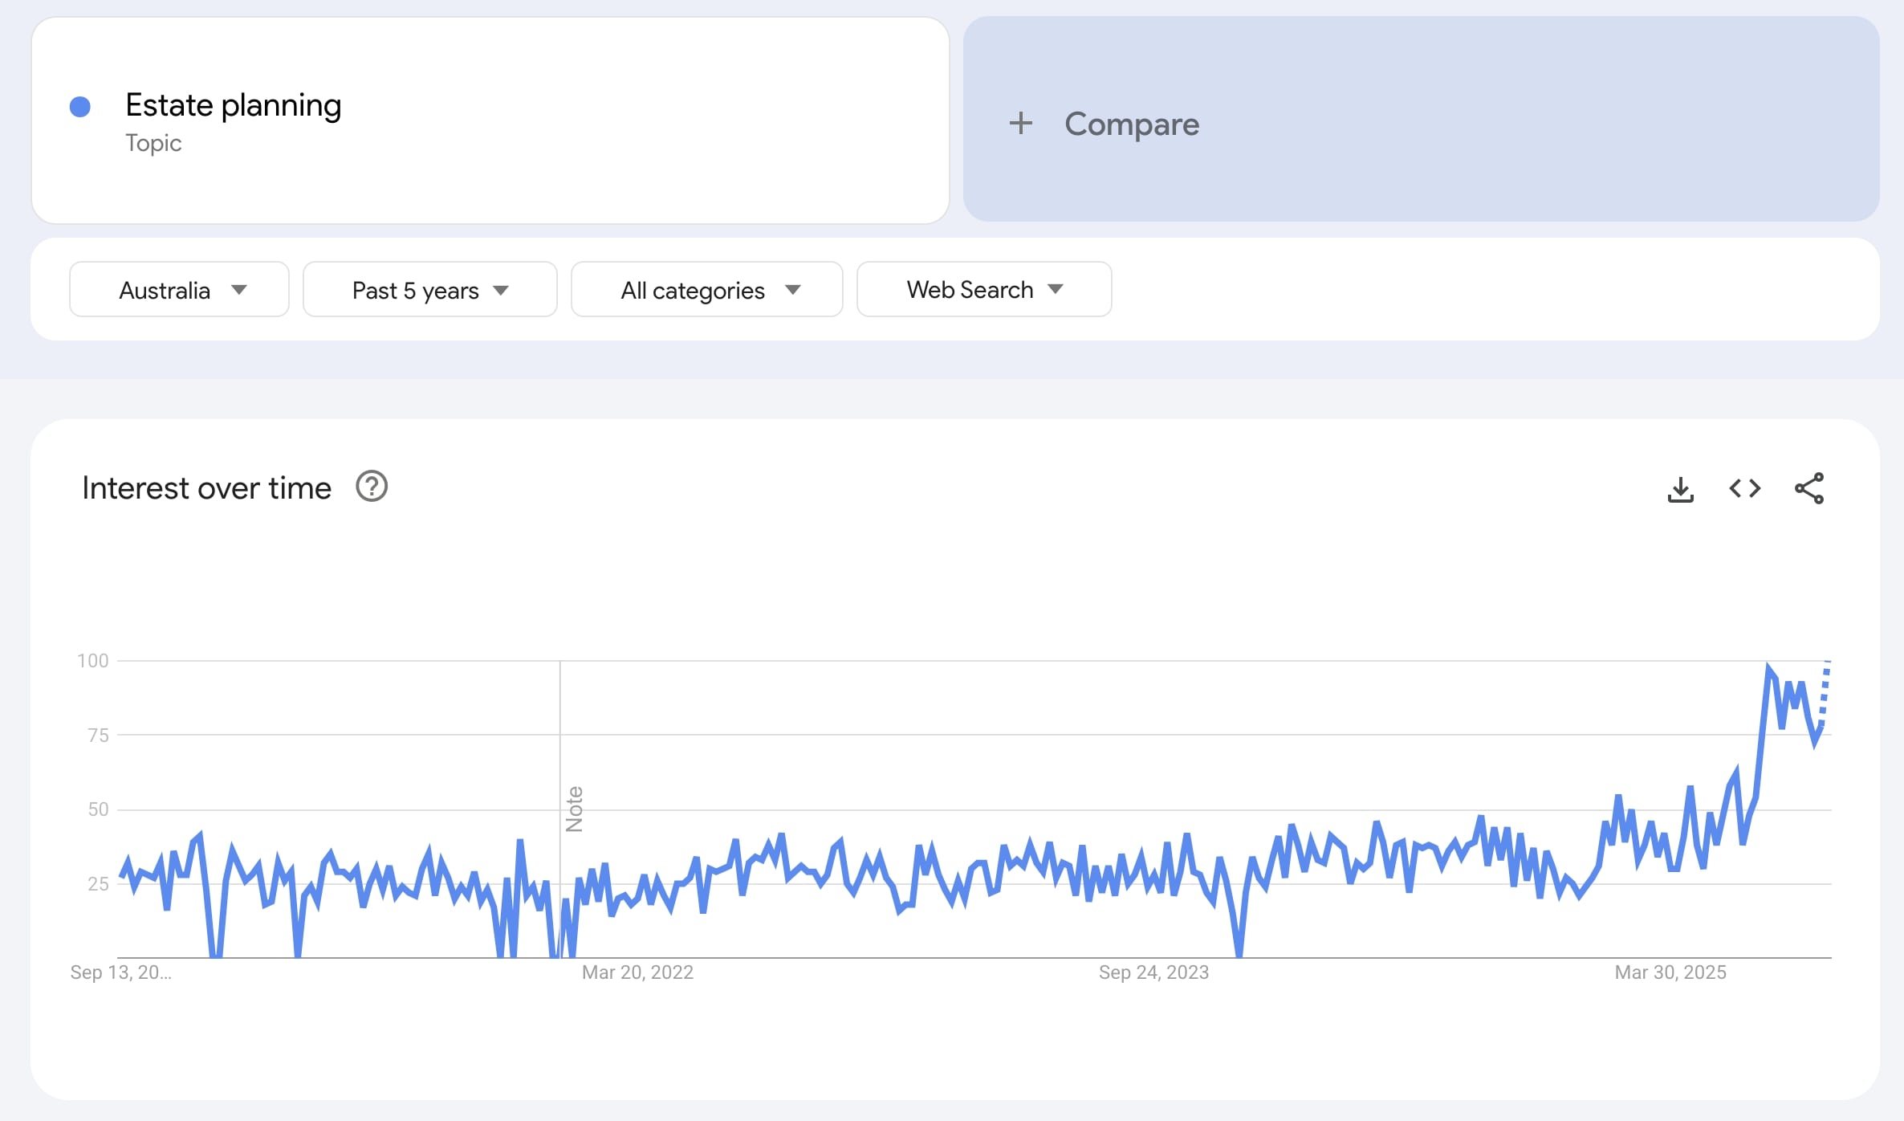The width and height of the screenshot is (1904, 1121).
Task: Click the share chart icon
Action: coord(1809,488)
